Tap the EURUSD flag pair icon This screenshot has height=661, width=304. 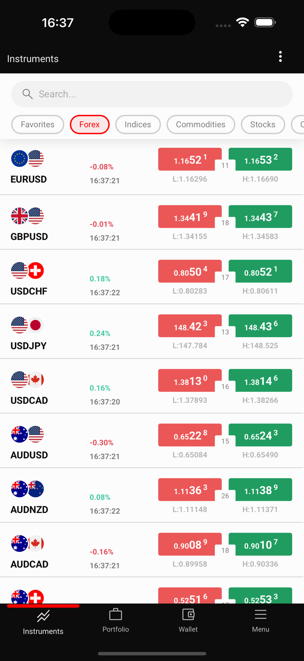coord(27,159)
